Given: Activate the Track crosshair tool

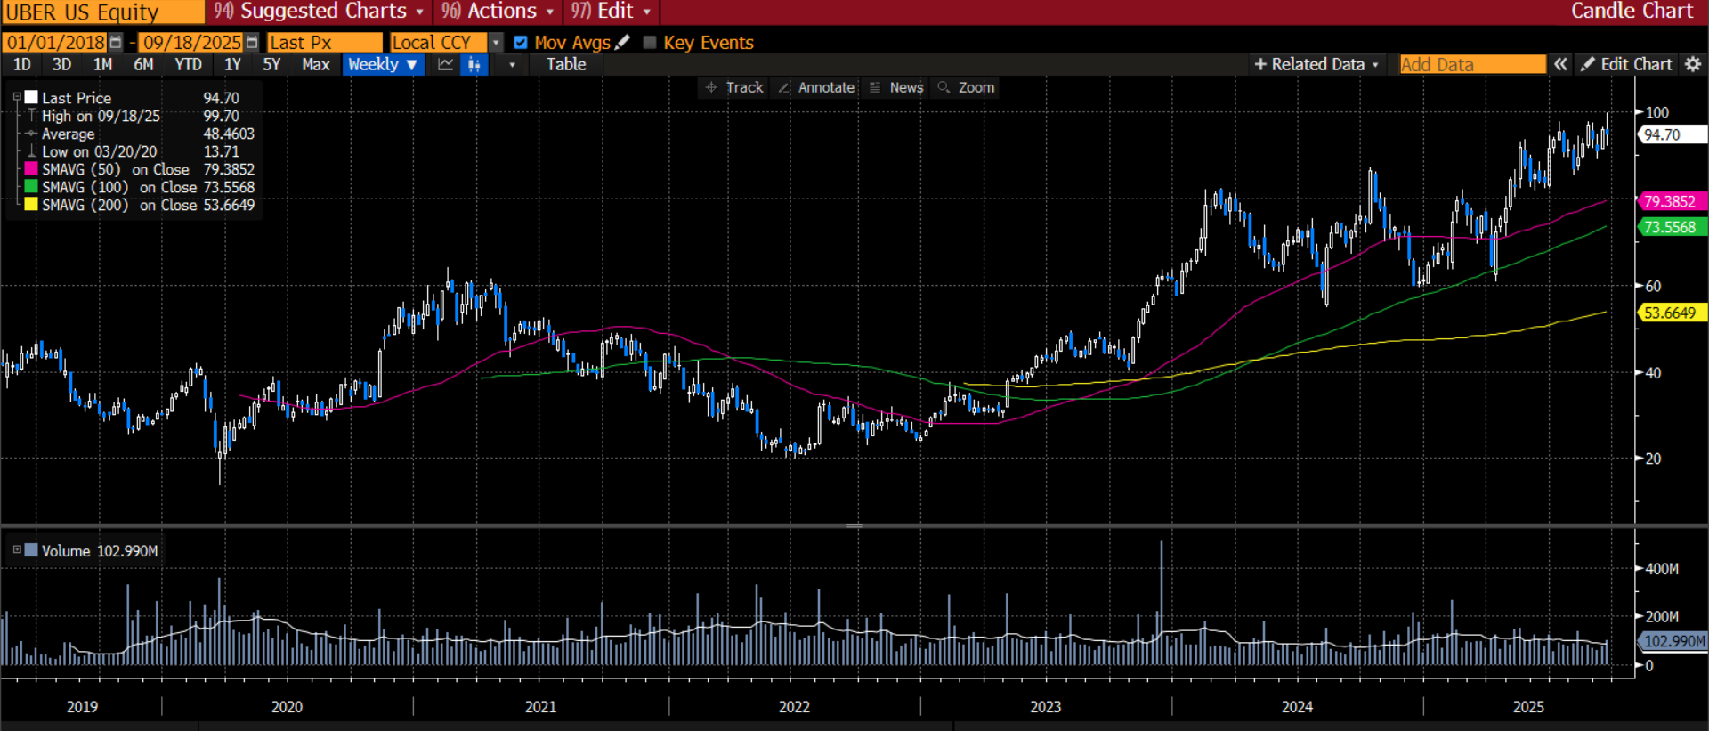Looking at the screenshot, I should 734,87.
